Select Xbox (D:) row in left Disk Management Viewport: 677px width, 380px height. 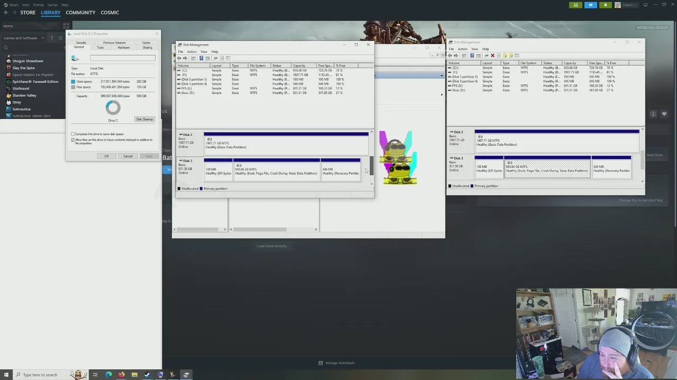click(274, 93)
